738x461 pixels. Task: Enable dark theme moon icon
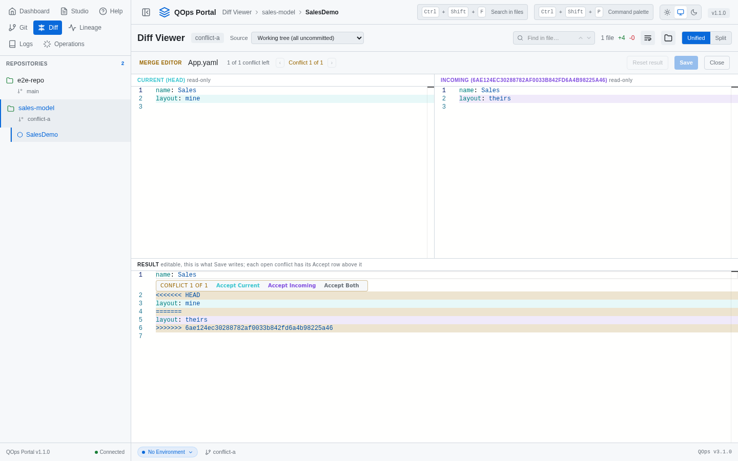pos(694,12)
